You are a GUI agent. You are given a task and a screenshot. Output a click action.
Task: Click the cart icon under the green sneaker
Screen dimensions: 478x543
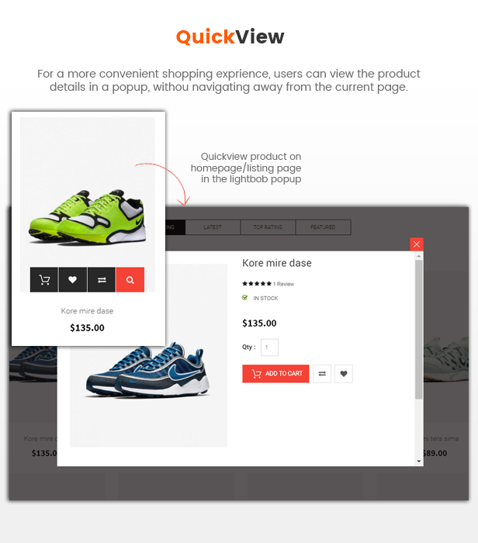[44, 280]
